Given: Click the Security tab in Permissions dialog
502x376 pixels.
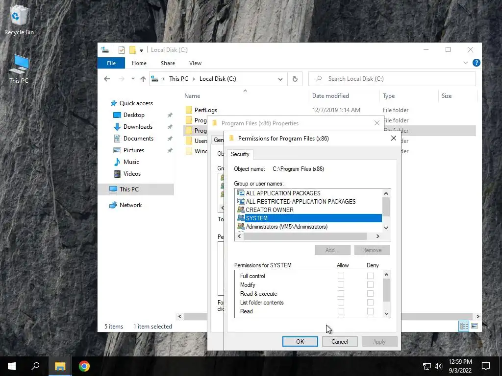Looking at the screenshot, I should pos(240,154).
